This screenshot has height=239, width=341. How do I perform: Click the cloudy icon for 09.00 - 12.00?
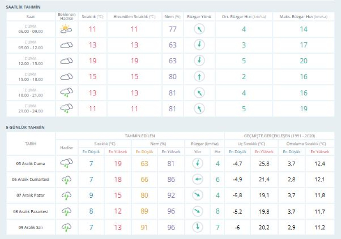(66, 45)
